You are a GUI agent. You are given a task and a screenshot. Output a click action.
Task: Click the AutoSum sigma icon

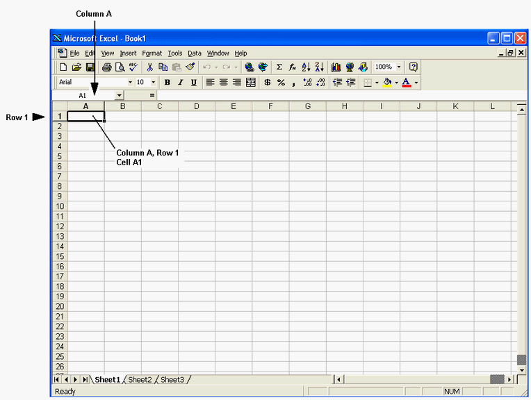coord(279,67)
